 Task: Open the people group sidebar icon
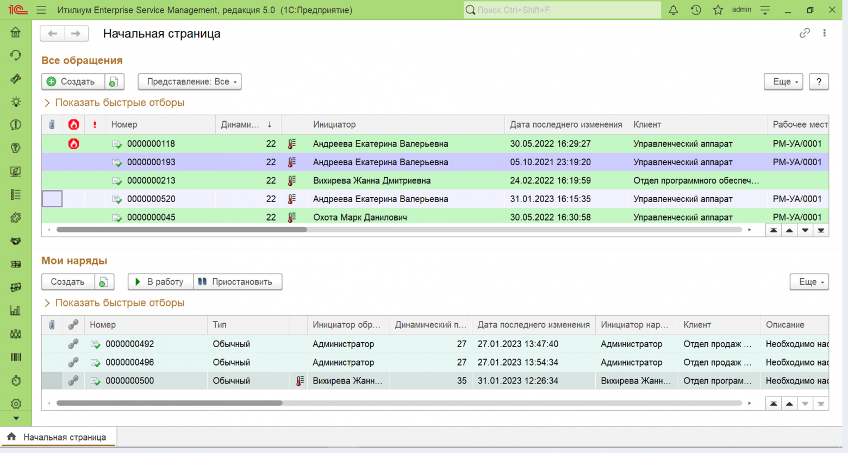[16, 334]
